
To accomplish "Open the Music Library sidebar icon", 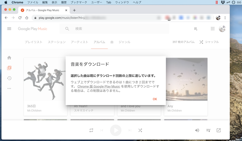I will click(x=9, y=68).
